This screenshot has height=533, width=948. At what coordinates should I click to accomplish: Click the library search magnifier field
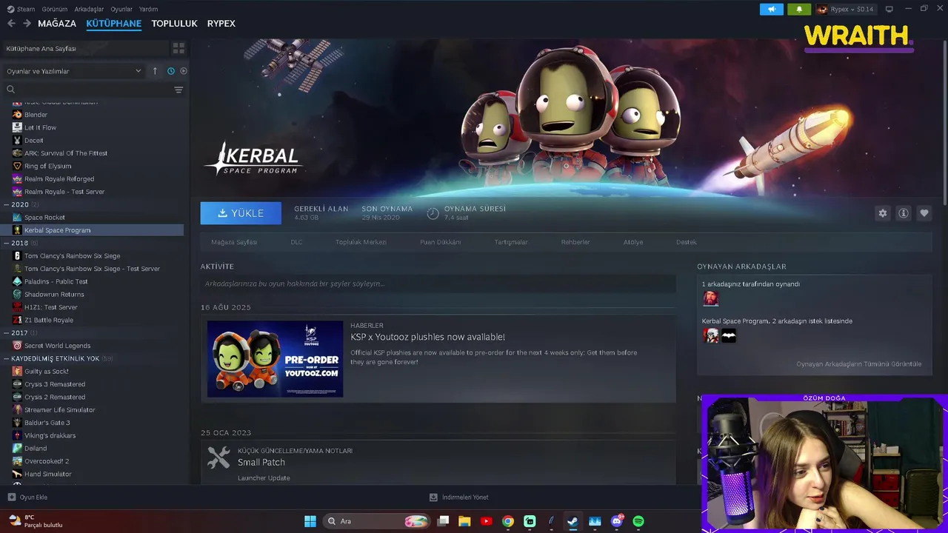coord(87,90)
